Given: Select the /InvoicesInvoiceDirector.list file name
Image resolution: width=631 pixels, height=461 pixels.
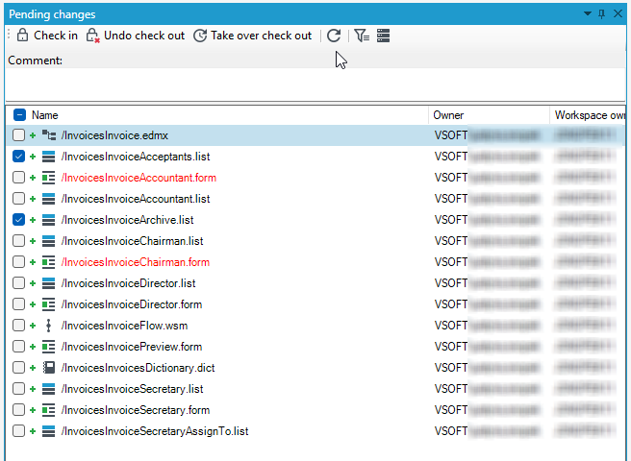Looking at the screenshot, I should pyautogui.click(x=128, y=283).
